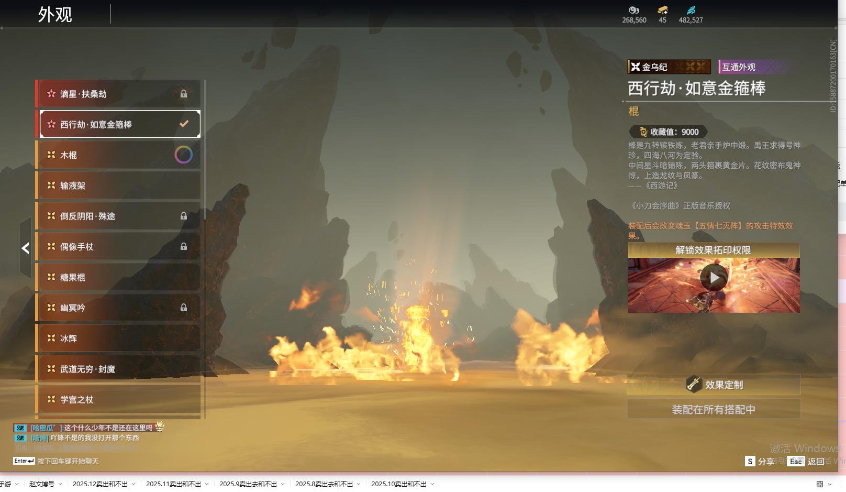Viewport: 846px width, 492px height.
Task: Switch to the 2025.9卖出去和不出 sheet tab
Action: tap(248, 484)
